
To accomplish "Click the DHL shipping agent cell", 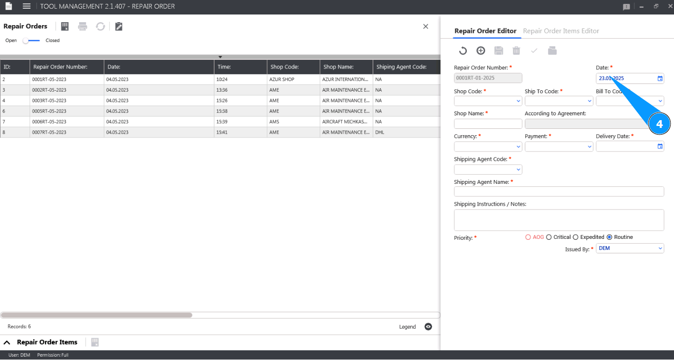I will [407, 132].
